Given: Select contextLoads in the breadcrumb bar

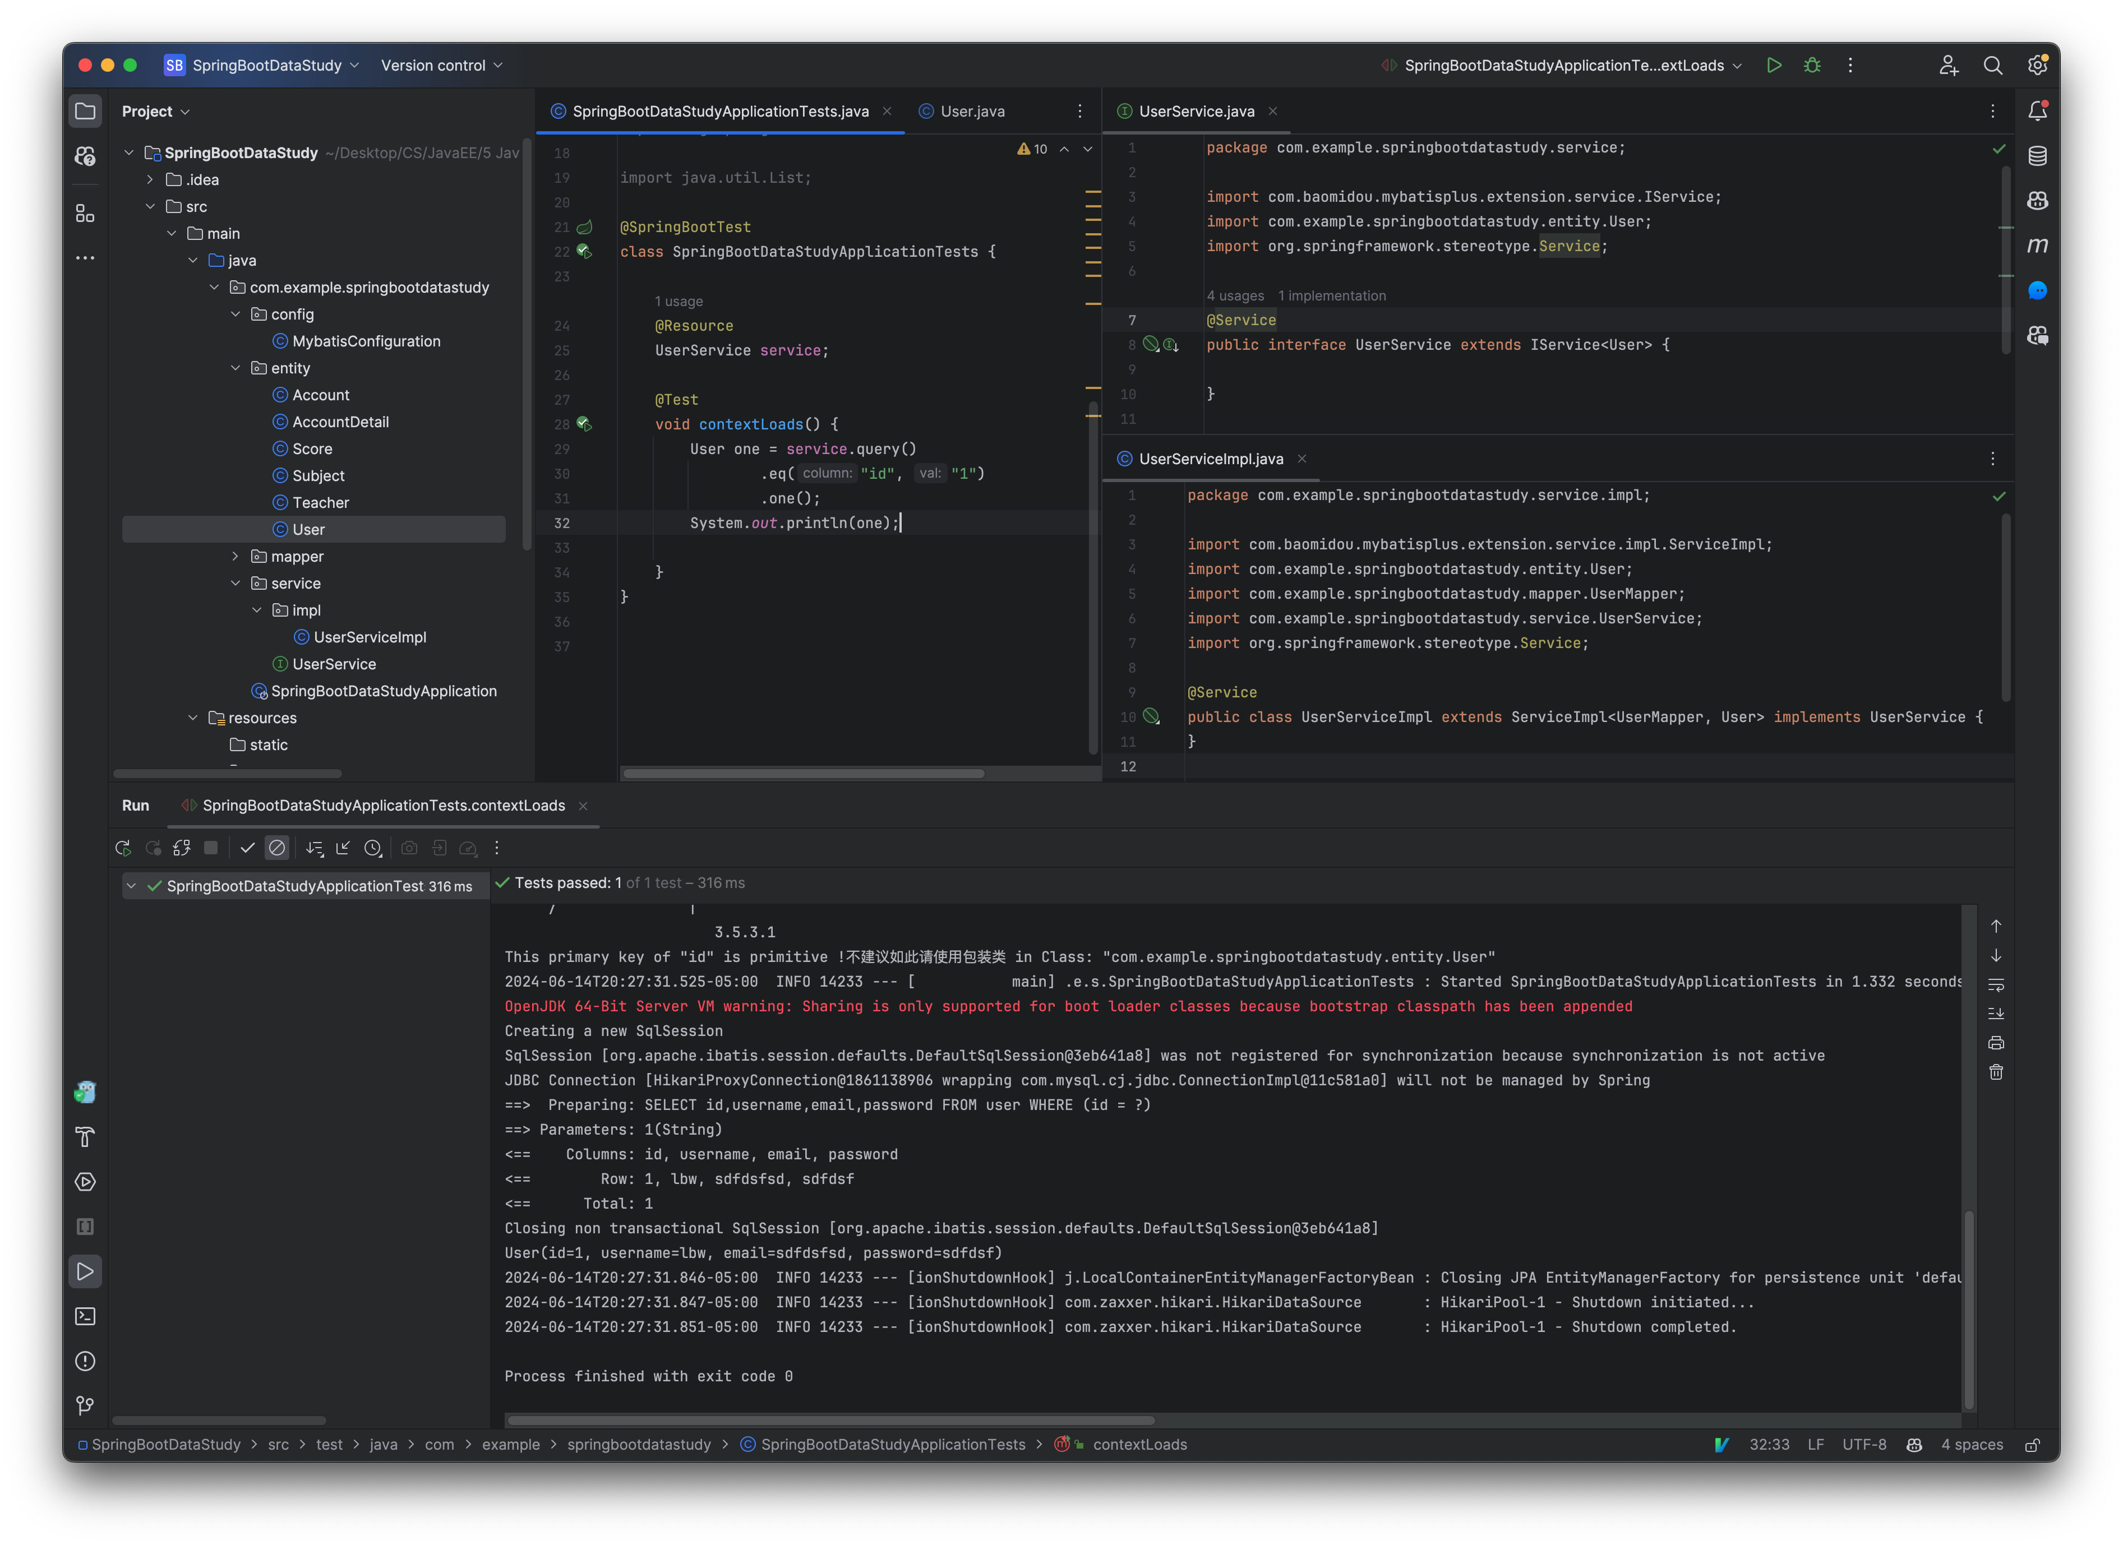Looking at the screenshot, I should (x=1140, y=1444).
